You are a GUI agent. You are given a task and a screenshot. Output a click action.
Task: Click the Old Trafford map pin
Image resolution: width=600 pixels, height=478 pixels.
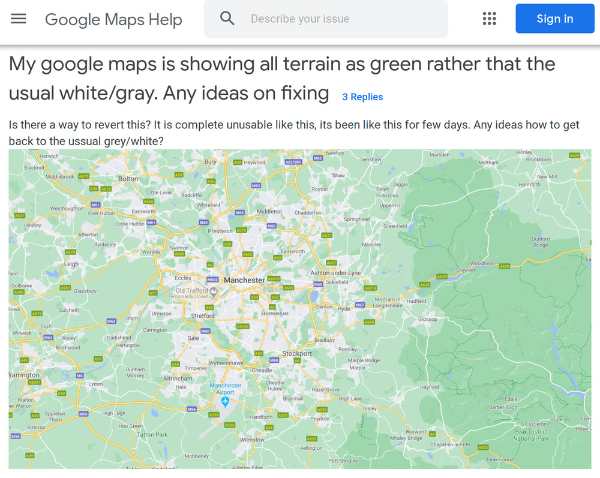coord(214,292)
